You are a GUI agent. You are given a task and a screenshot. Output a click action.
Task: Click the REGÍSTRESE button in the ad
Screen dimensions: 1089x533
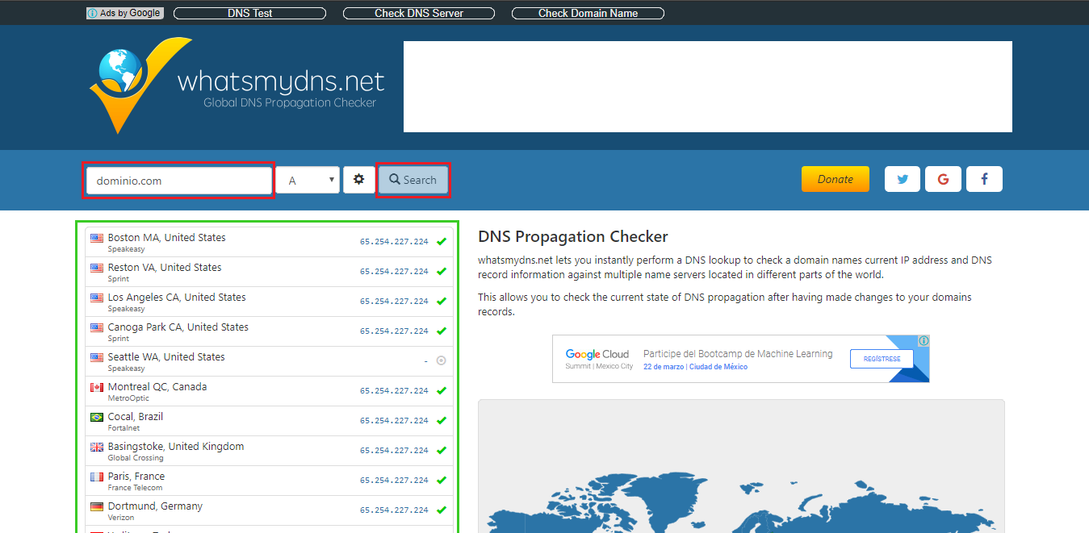[881, 359]
